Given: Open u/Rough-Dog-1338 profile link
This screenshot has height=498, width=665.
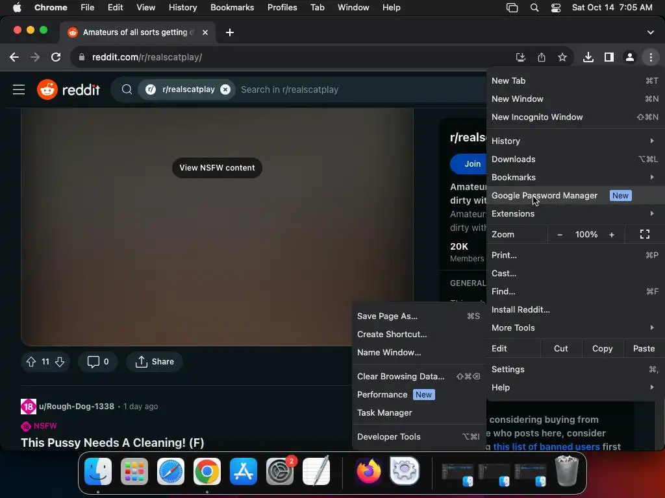Looking at the screenshot, I should [77, 407].
